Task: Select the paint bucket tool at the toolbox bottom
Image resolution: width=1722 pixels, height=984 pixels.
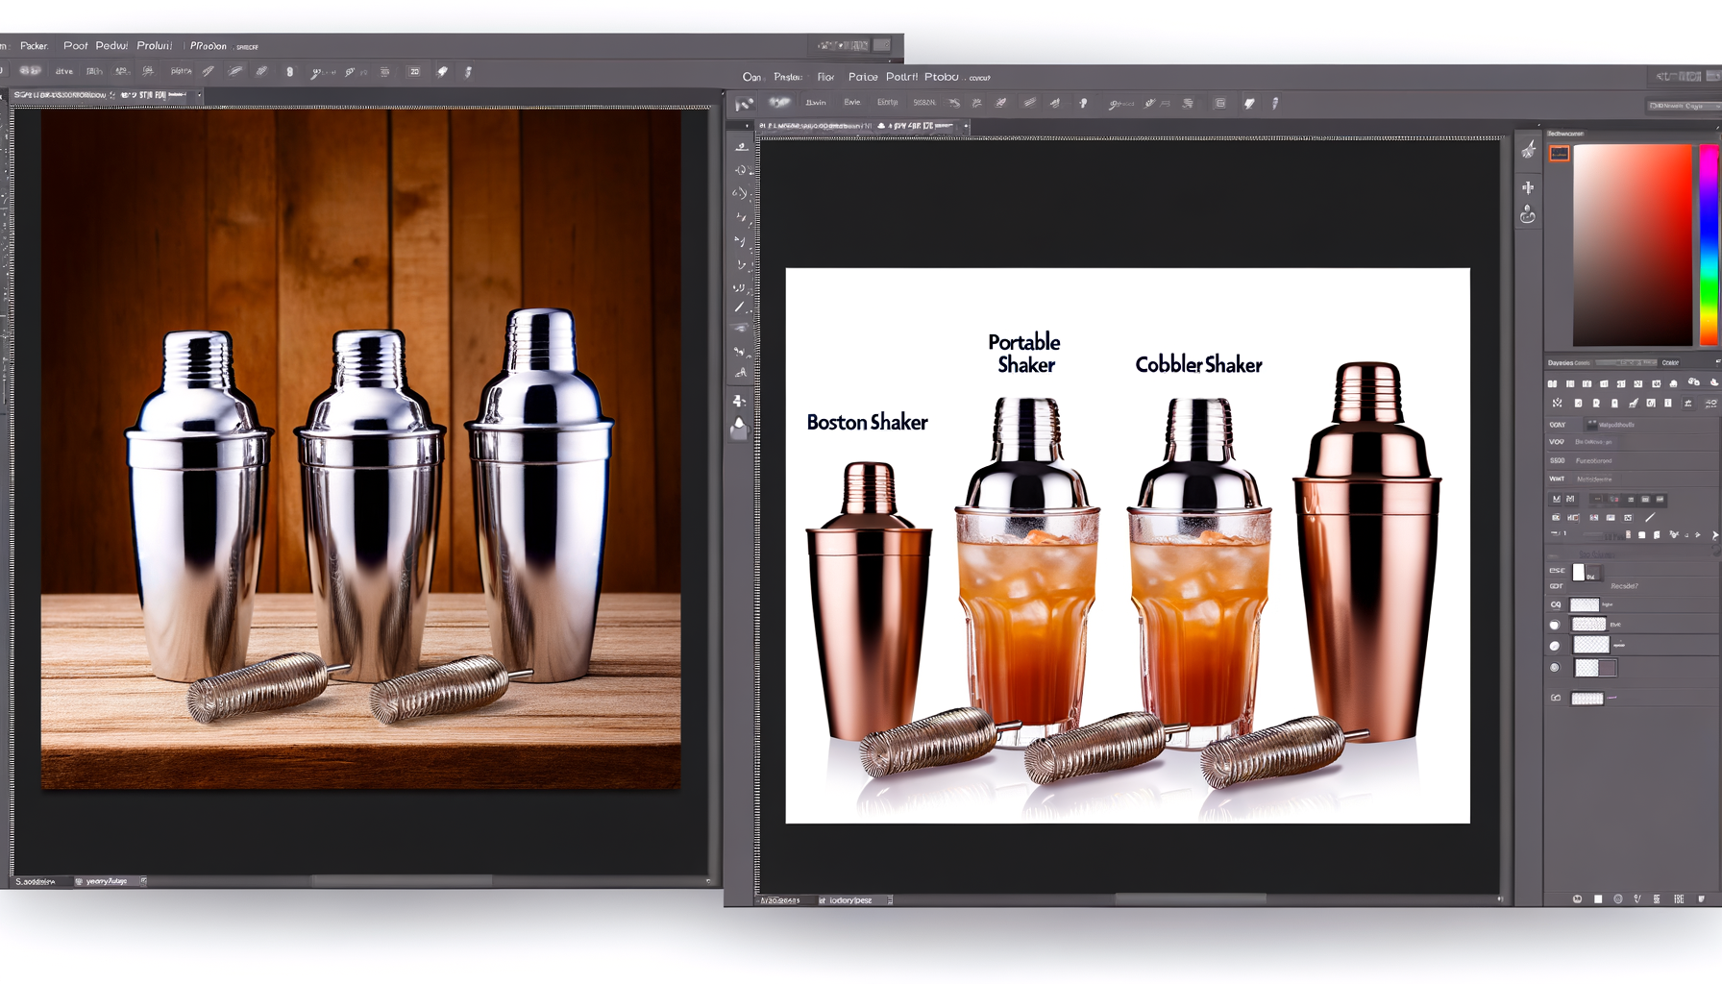Action: pyautogui.click(x=739, y=426)
